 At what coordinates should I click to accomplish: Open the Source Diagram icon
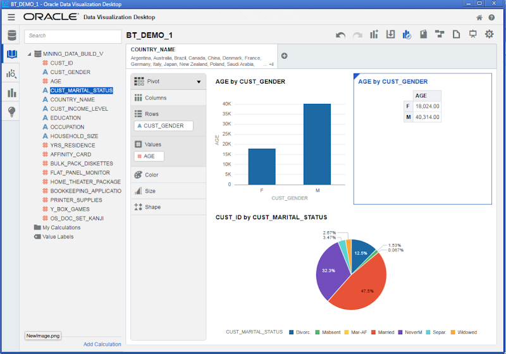[x=440, y=34]
